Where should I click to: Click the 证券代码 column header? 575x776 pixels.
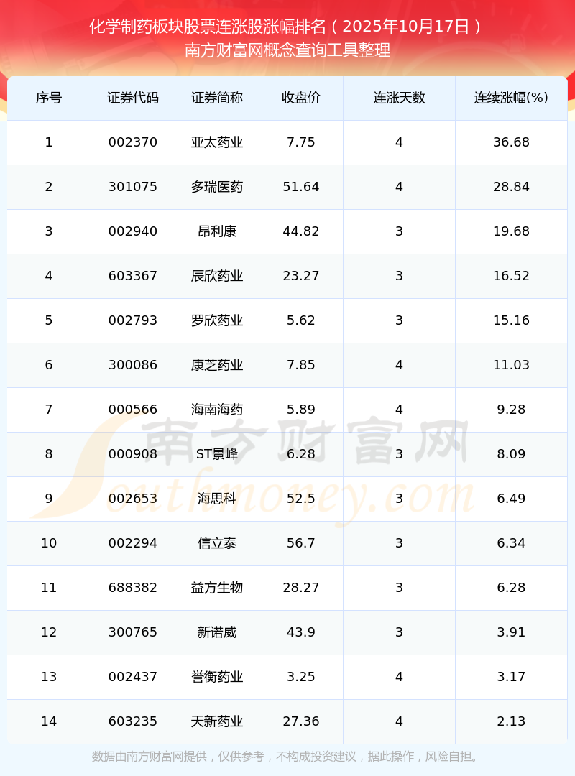133,98
